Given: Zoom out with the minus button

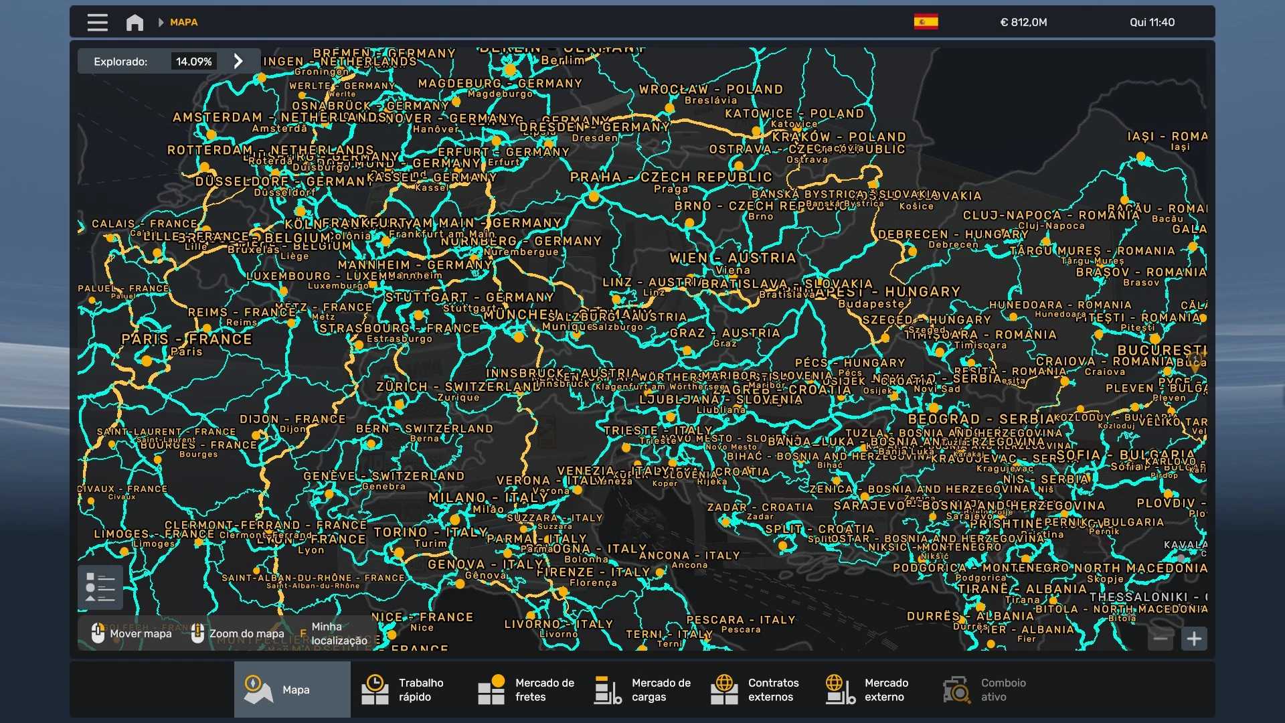Looking at the screenshot, I should tap(1161, 639).
